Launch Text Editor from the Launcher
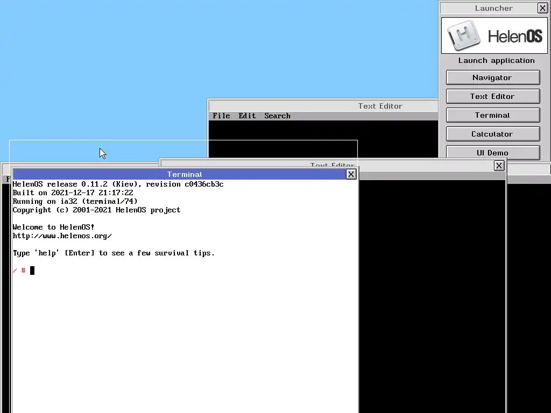 click(x=493, y=96)
